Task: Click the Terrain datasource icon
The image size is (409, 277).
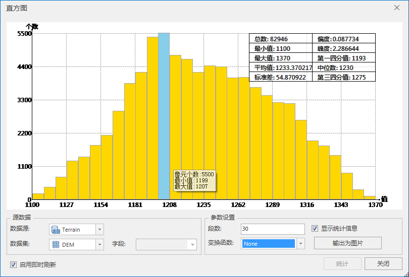Action: (x=56, y=230)
